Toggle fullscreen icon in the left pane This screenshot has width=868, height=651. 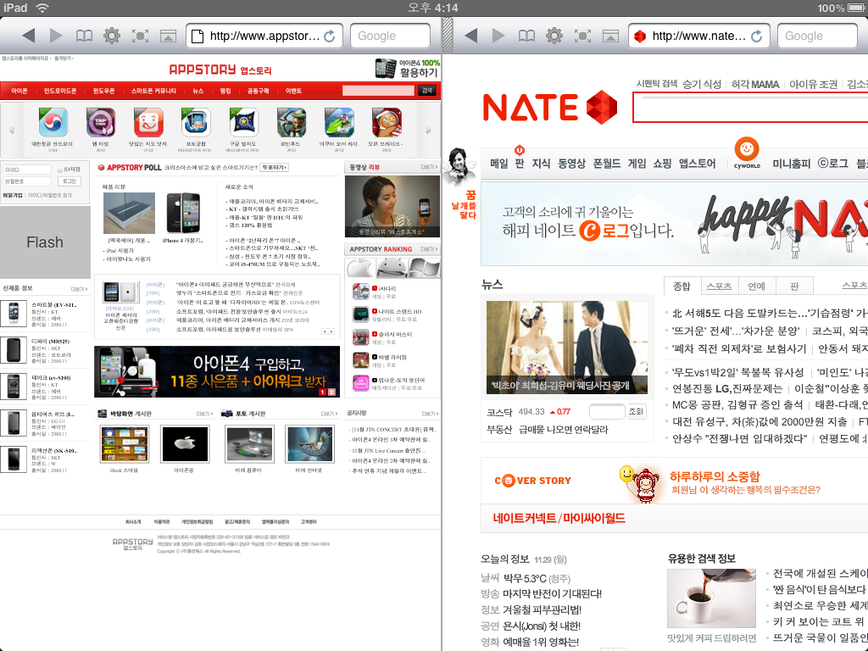click(x=140, y=36)
